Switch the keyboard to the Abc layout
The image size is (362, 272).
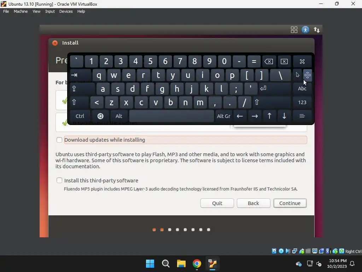(302, 89)
